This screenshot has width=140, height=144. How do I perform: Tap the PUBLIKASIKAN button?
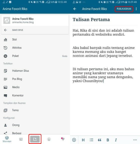(124, 9)
